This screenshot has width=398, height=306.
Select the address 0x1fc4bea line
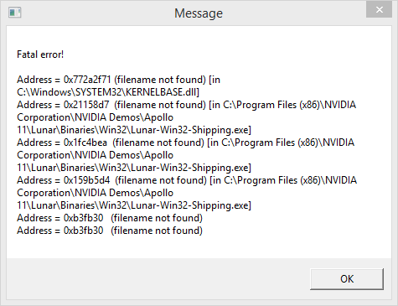click(185, 143)
